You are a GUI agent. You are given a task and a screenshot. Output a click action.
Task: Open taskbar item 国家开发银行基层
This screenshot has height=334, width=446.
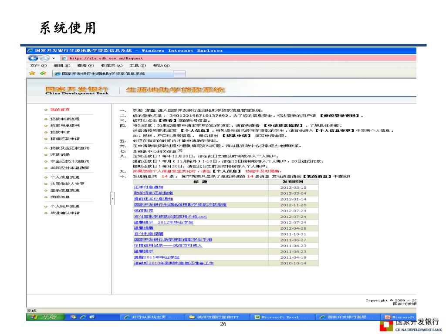pyautogui.click(x=347, y=317)
